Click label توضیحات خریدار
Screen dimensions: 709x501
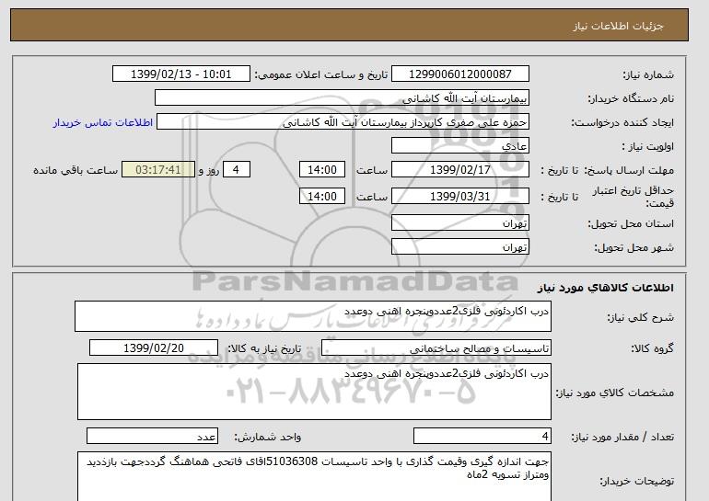point(637,481)
